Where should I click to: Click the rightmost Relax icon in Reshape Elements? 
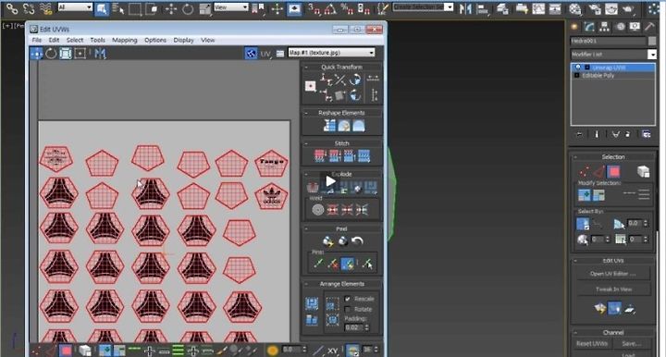pyautogui.click(x=359, y=126)
